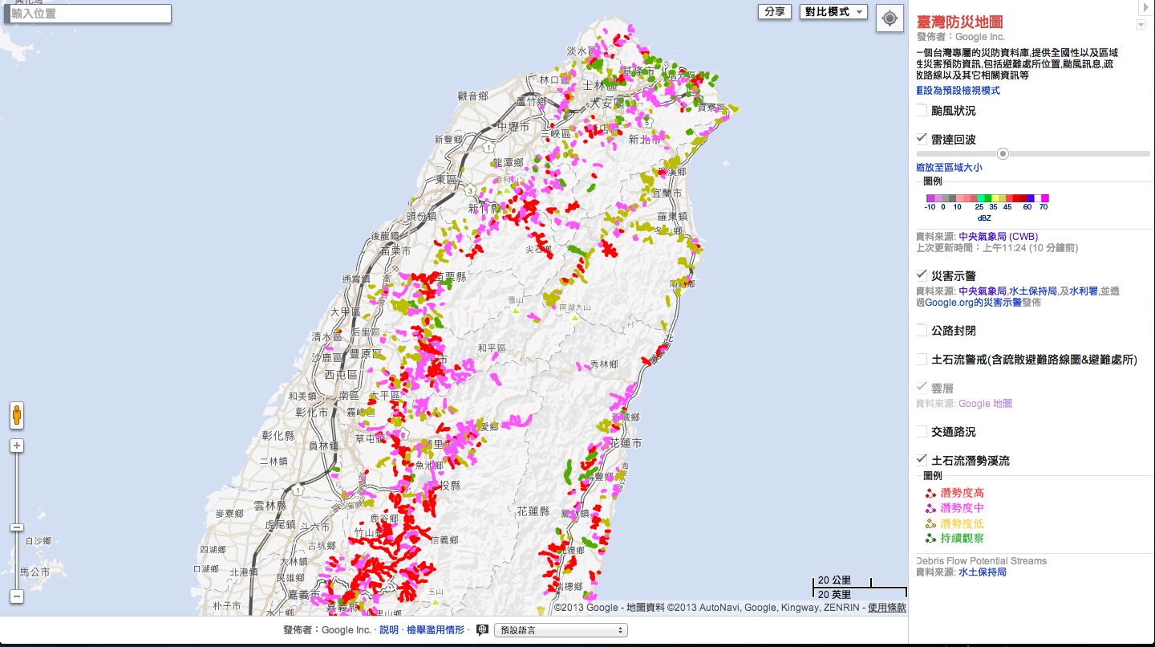Click the 南湖大山 mountain peak marker
The height and width of the screenshot is (647, 1155).
click(x=576, y=318)
